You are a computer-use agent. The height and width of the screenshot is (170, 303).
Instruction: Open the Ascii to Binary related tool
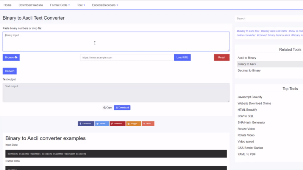click(x=247, y=58)
